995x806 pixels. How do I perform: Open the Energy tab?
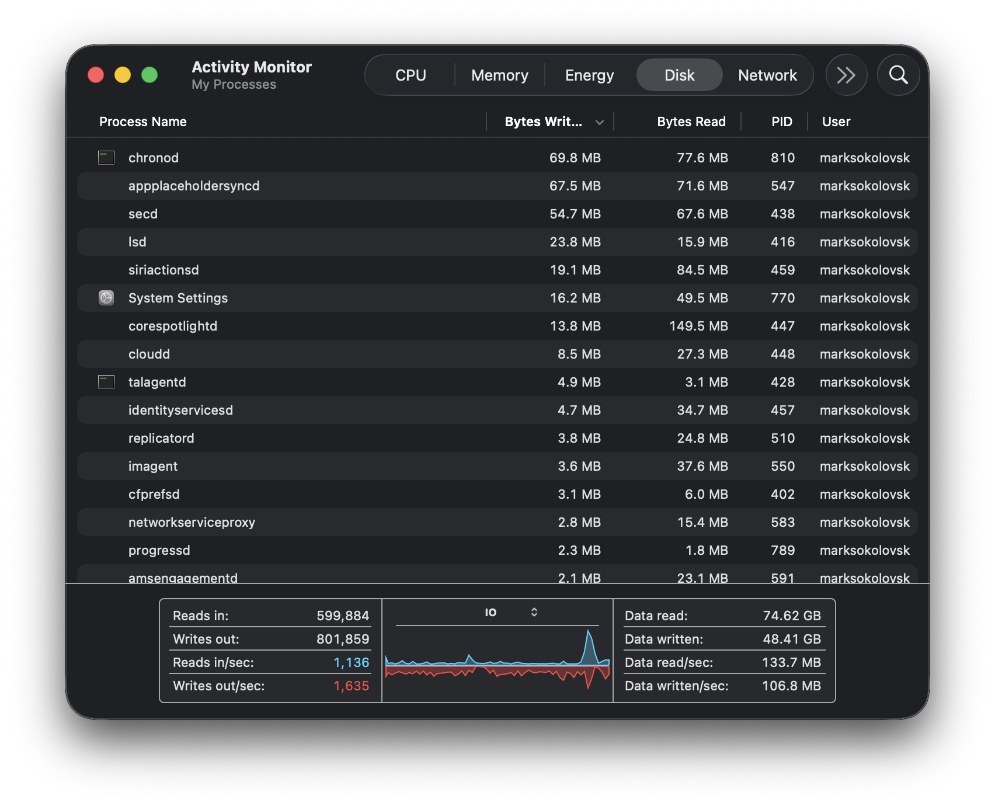[x=589, y=75]
